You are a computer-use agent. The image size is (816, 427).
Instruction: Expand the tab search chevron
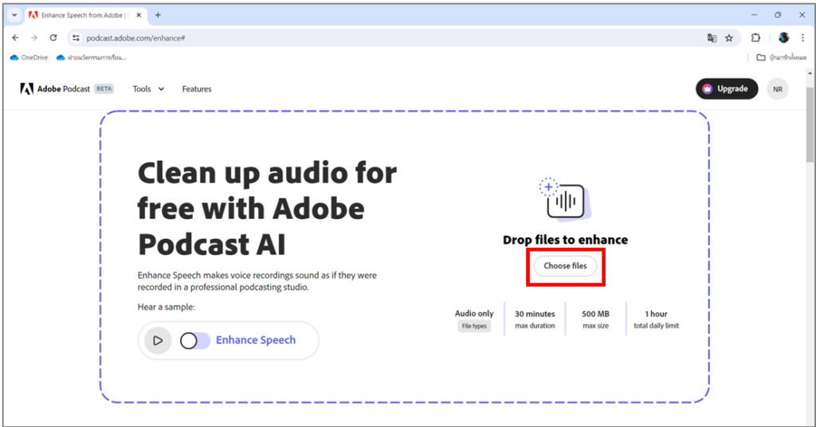14,15
